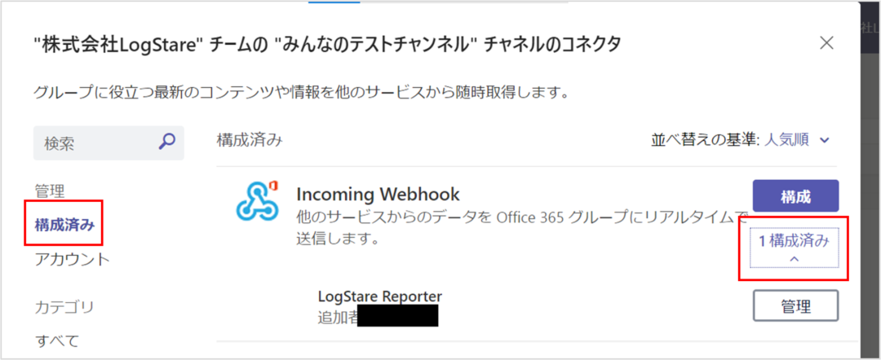Screen dimensions: 881x360
Task: Click the Incoming Webhook title text
Action: [379, 194]
